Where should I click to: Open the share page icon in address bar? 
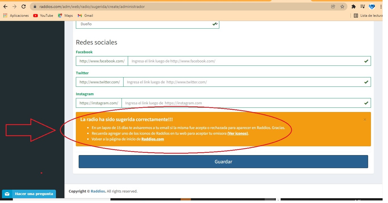pos(333,7)
